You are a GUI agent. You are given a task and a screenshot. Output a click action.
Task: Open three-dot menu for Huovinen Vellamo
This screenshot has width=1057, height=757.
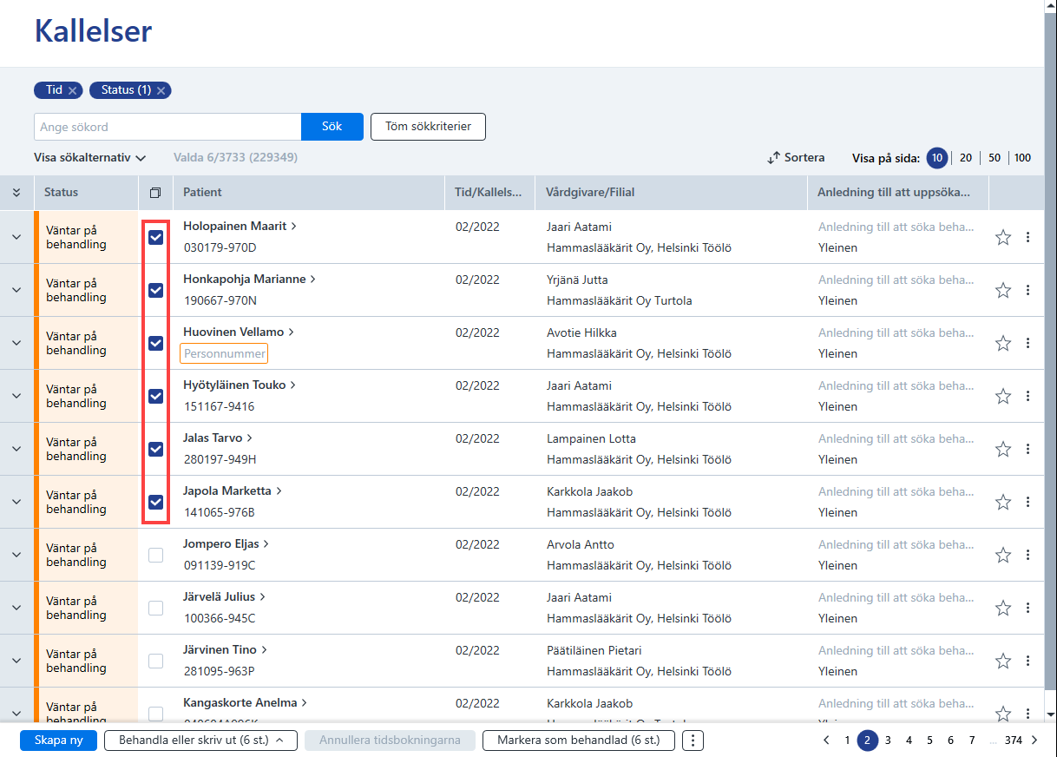1028,343
